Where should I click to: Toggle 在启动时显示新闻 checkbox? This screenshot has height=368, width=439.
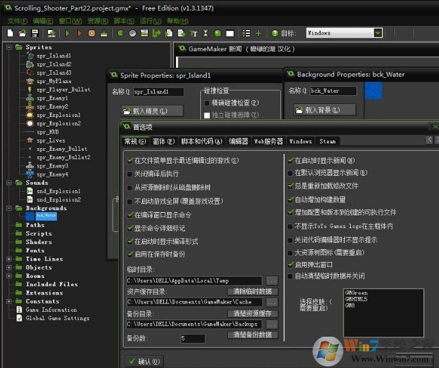point(291,160)
